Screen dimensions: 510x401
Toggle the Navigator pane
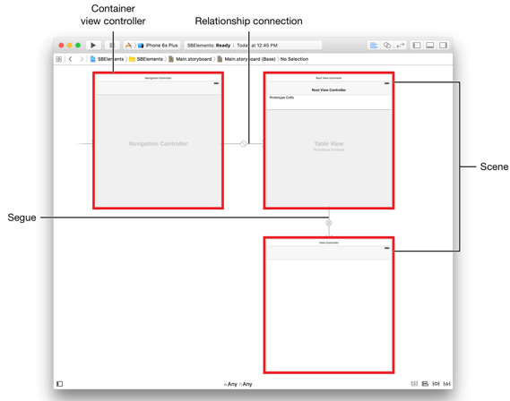tap(417, 45)
